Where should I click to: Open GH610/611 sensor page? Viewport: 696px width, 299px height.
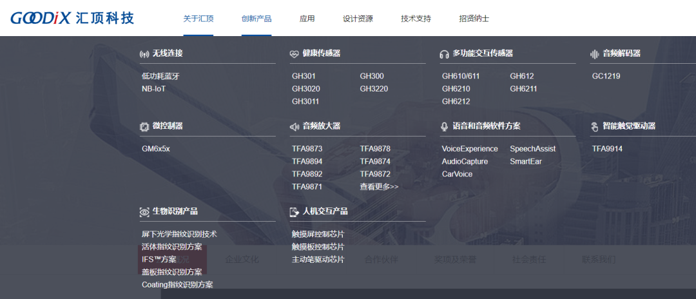tap(461, 76)
